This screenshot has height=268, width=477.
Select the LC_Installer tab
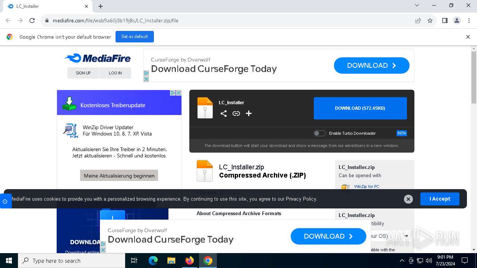pyautogui.click(x=47, y=6)
